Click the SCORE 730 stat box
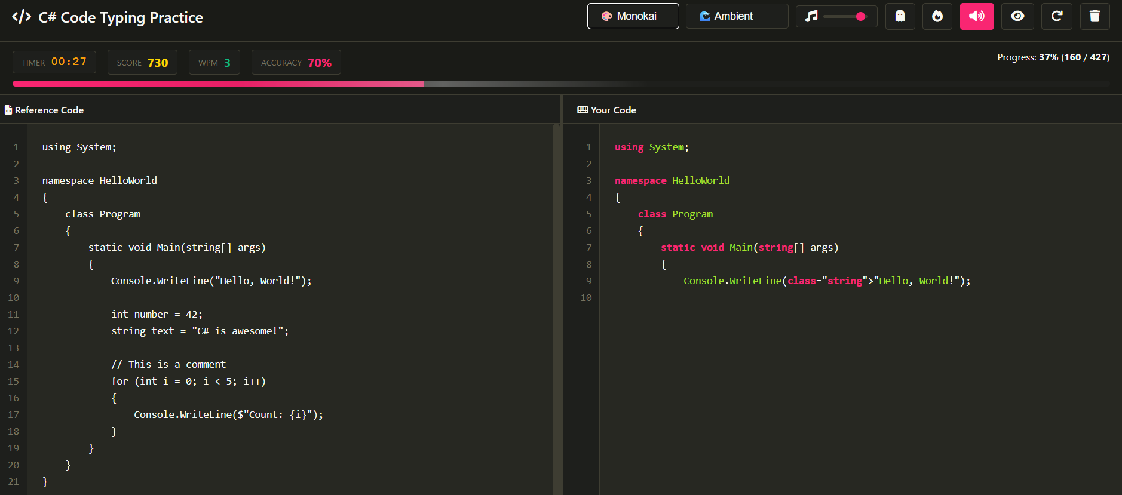 tap(142, 63)
